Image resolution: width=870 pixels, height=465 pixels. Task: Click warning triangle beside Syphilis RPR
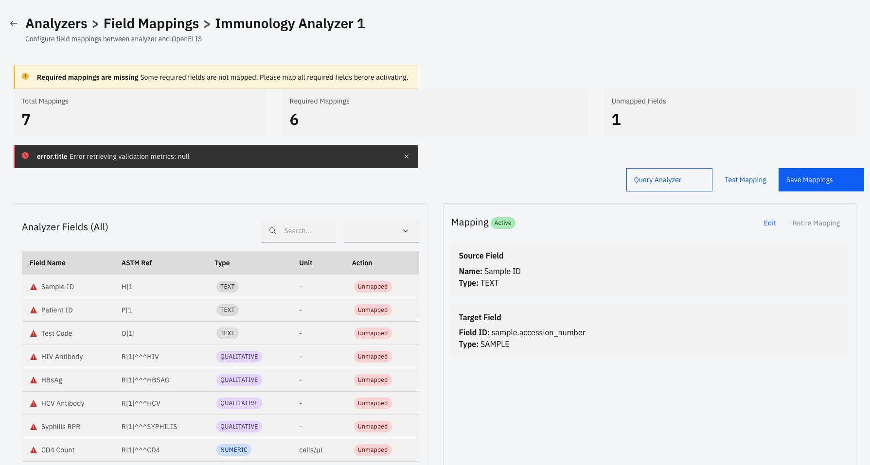[34, 427]
